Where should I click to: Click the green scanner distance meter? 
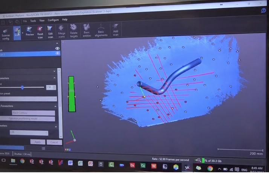pos(72,94)
